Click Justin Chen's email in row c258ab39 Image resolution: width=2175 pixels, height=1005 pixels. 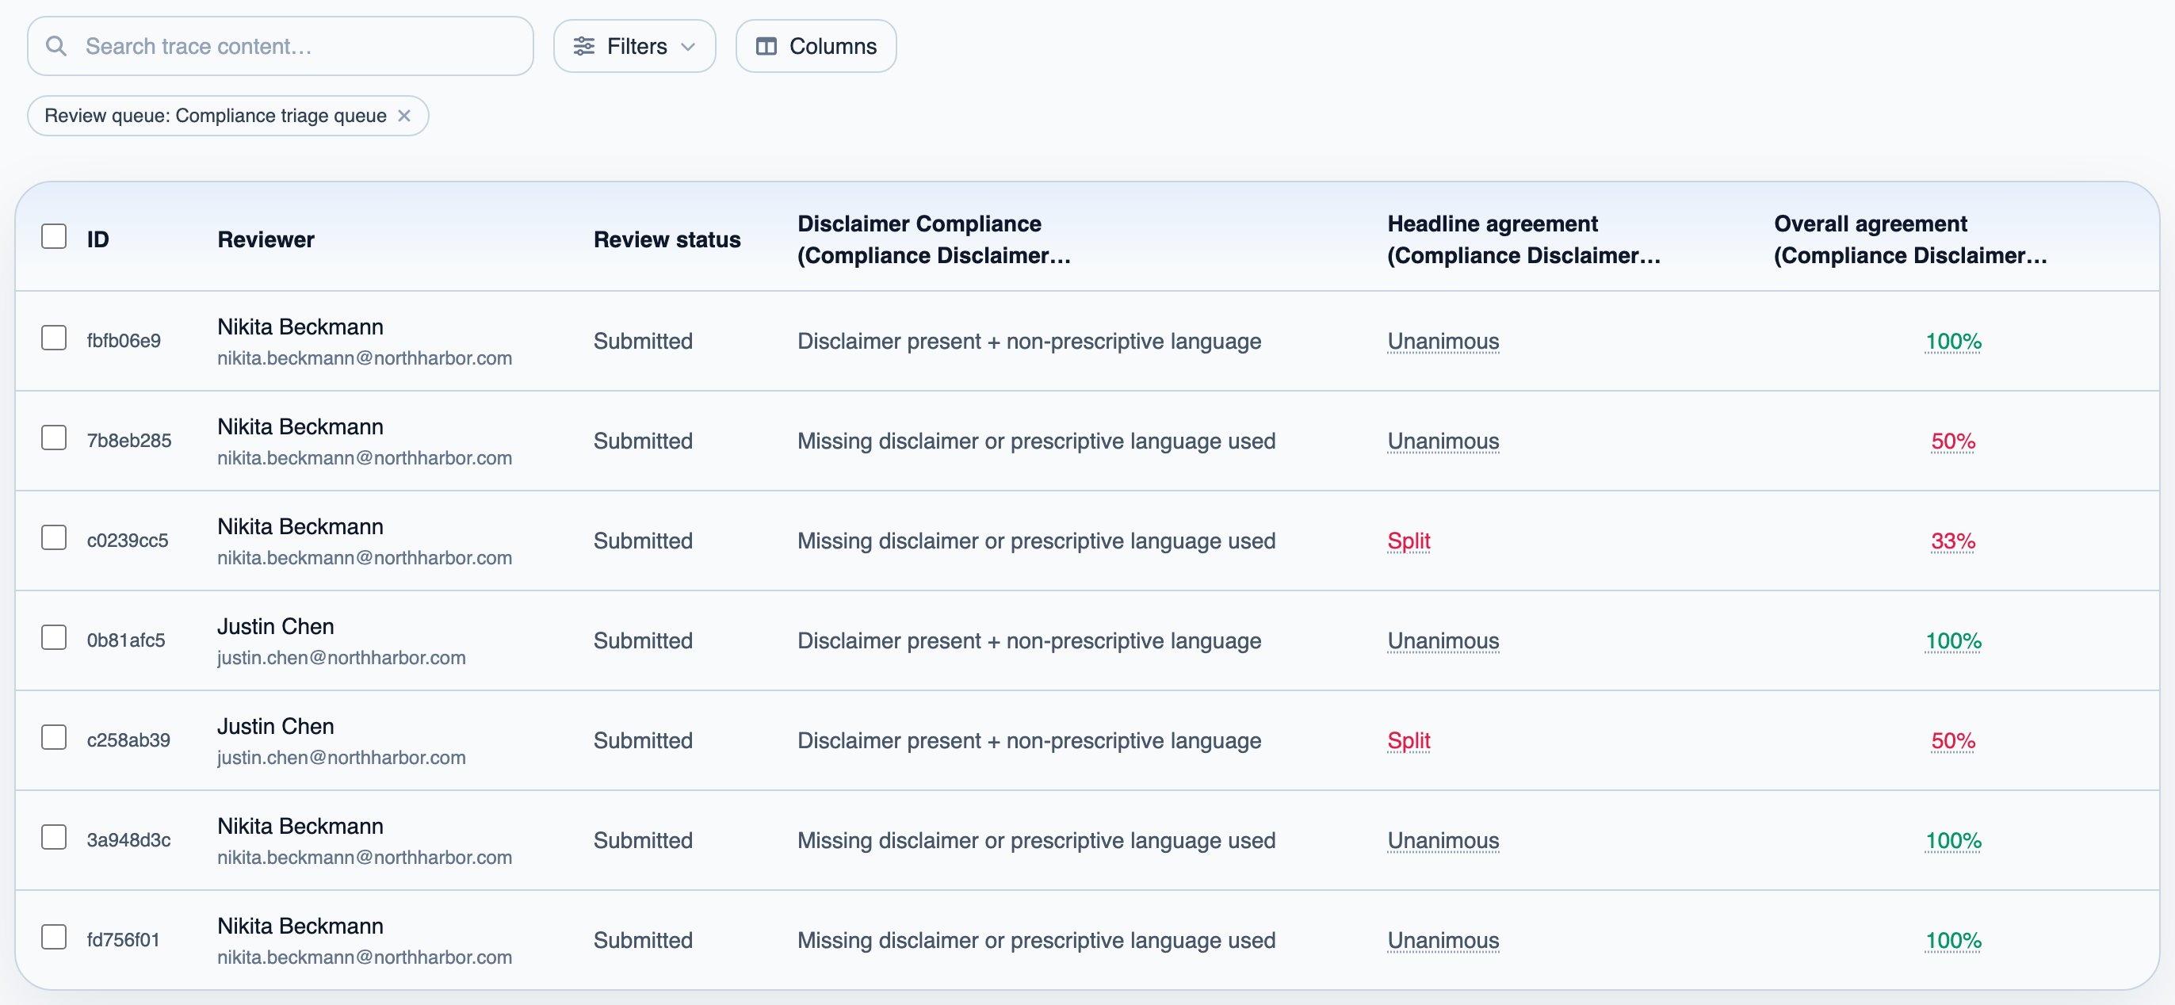click(x=341, y=758)
